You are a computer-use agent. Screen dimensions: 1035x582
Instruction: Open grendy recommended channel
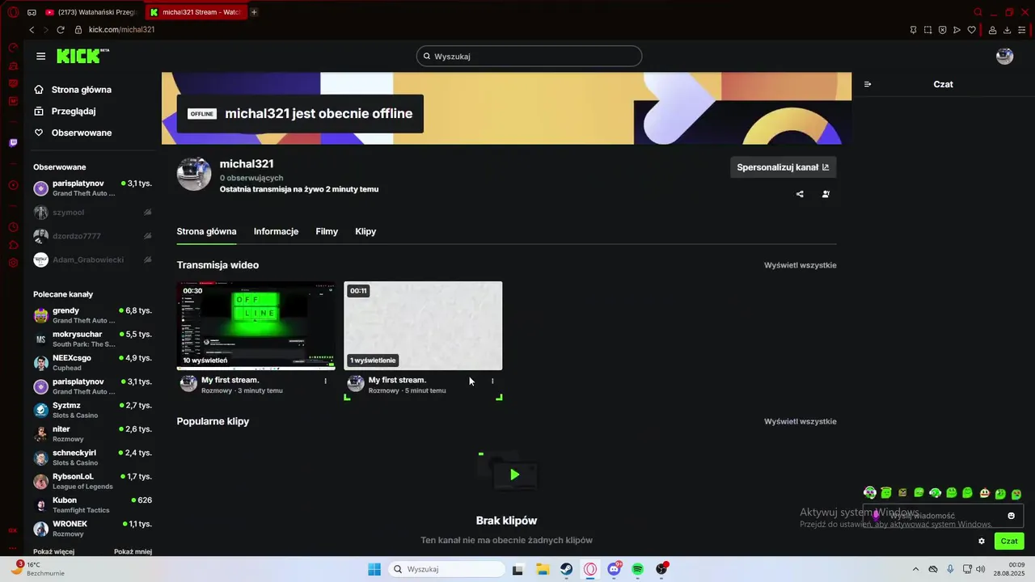click(93, 315)
